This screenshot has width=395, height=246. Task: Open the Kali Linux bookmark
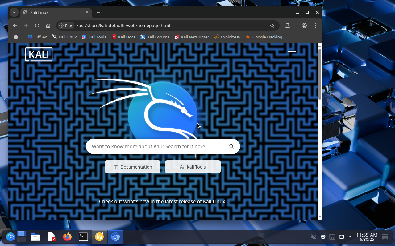tap(64, 37)
